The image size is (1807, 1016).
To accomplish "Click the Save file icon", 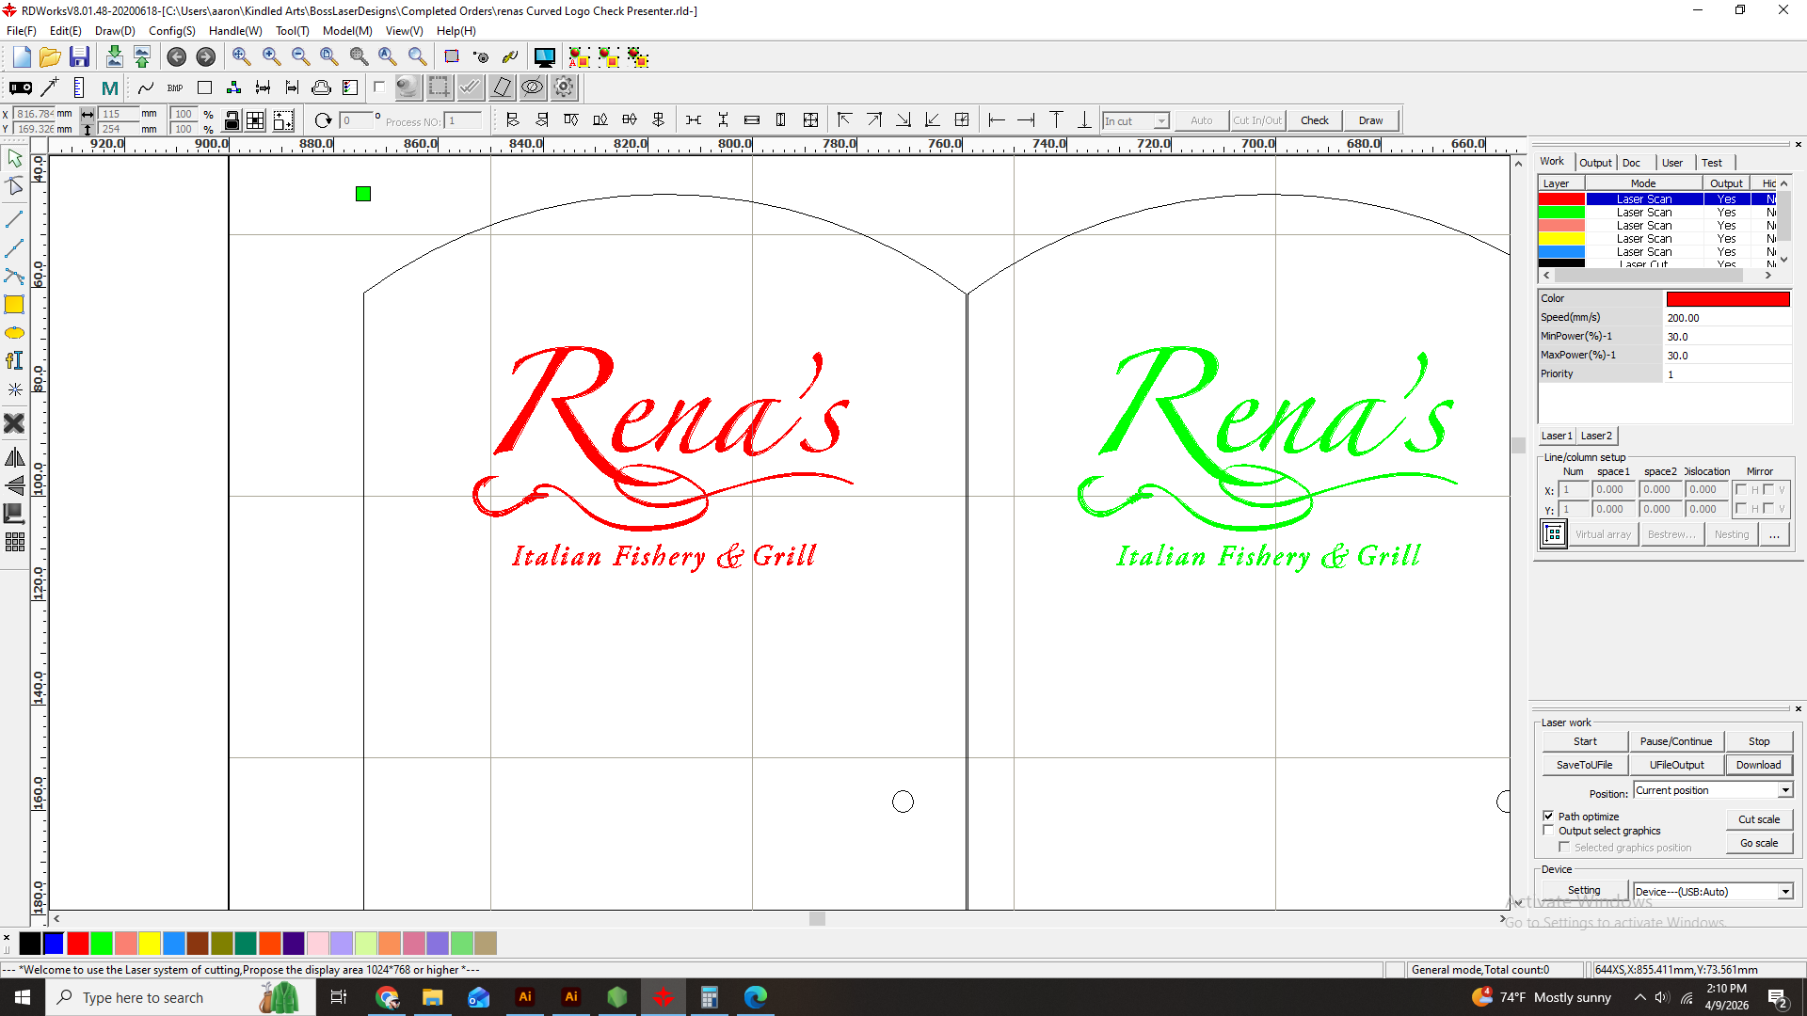I will pyautogui.click(x=79, y=57).
